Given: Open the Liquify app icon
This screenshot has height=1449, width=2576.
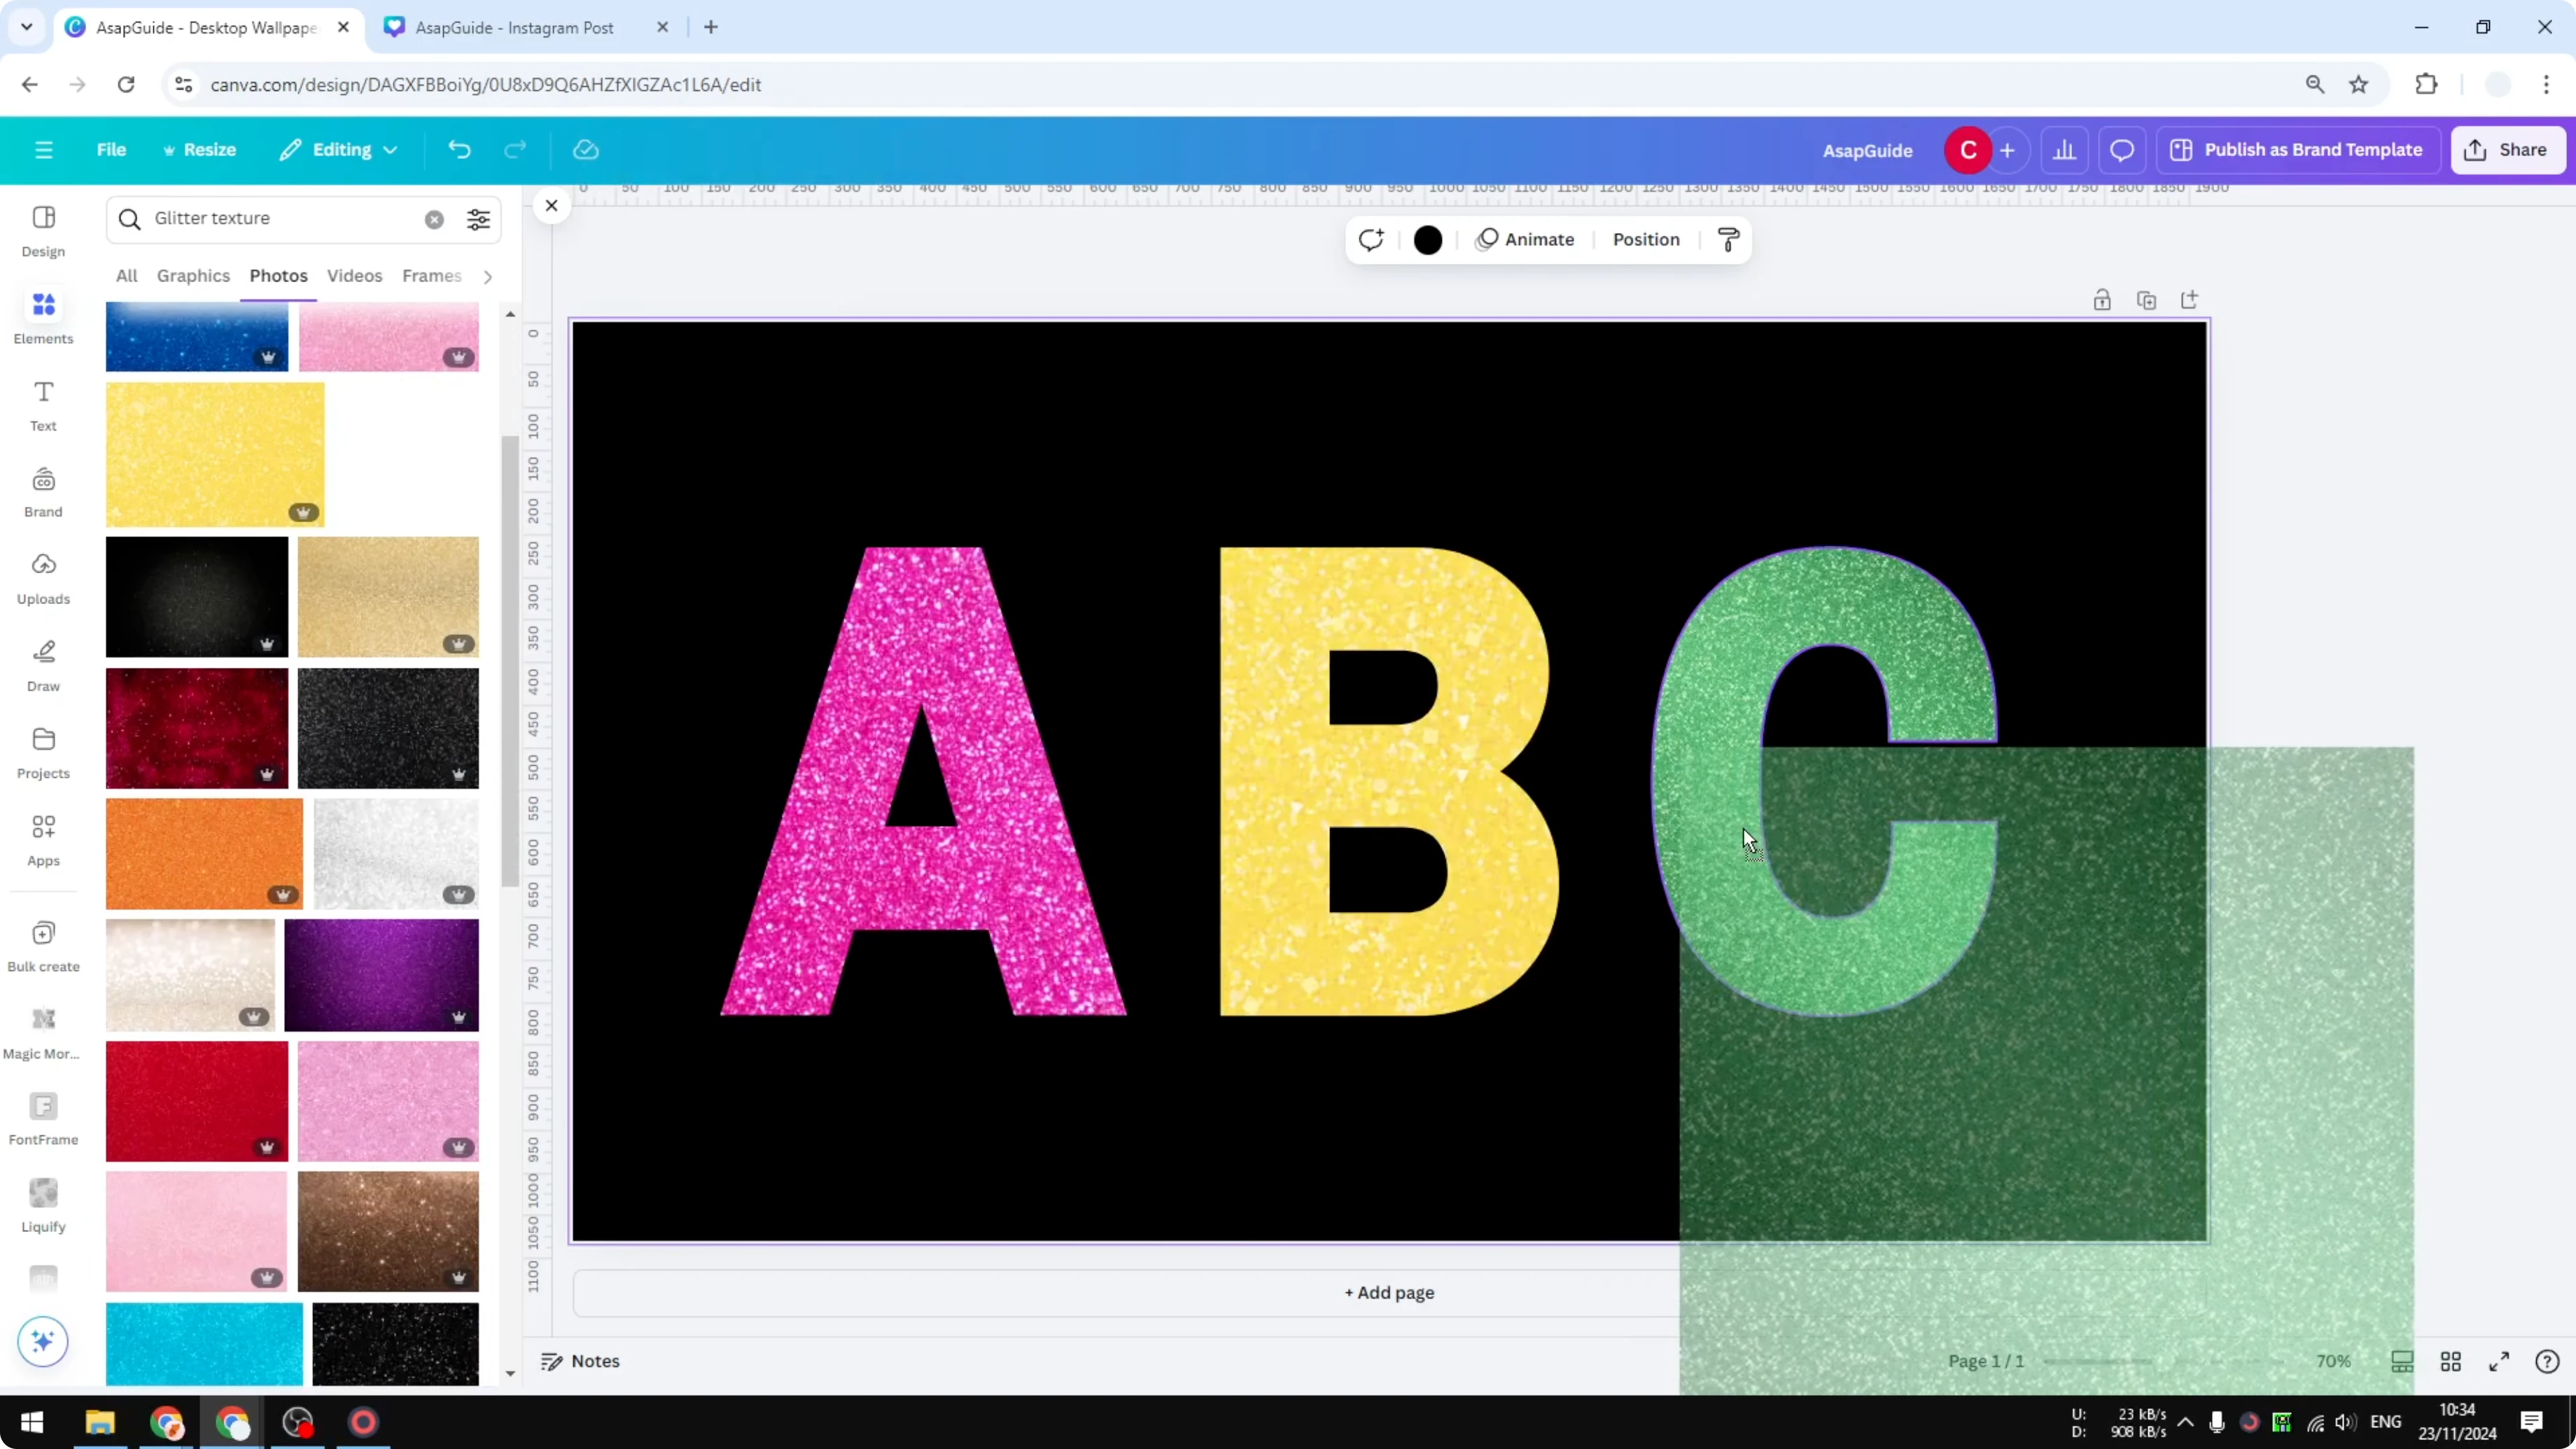Looking at the screenshot, I should [x=43, y=1200].
